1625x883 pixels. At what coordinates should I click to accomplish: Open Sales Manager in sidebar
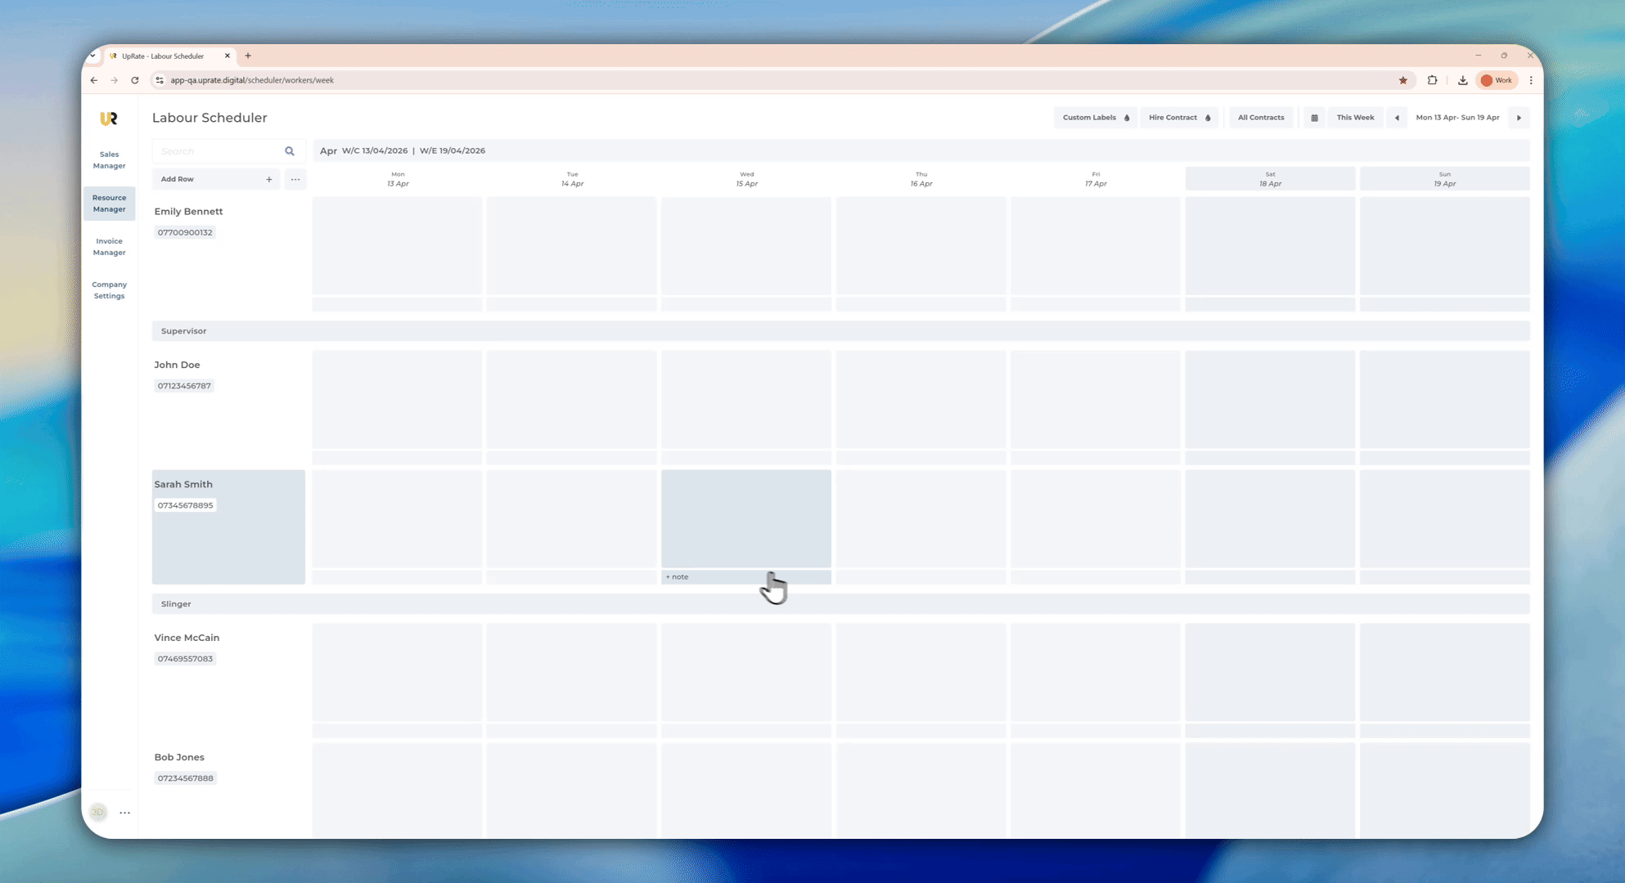coord(109,160)
